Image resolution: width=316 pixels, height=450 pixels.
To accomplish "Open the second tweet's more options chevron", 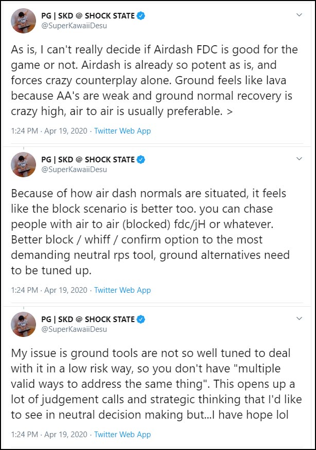I will tap(300, 159).
